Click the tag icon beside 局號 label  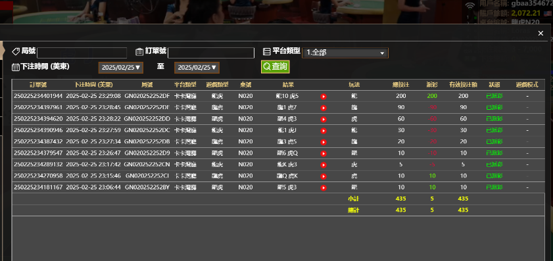16,51
